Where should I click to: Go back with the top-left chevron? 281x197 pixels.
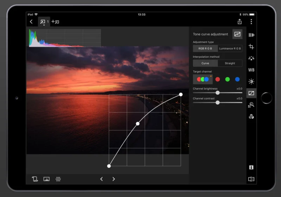tap(31, 22)
